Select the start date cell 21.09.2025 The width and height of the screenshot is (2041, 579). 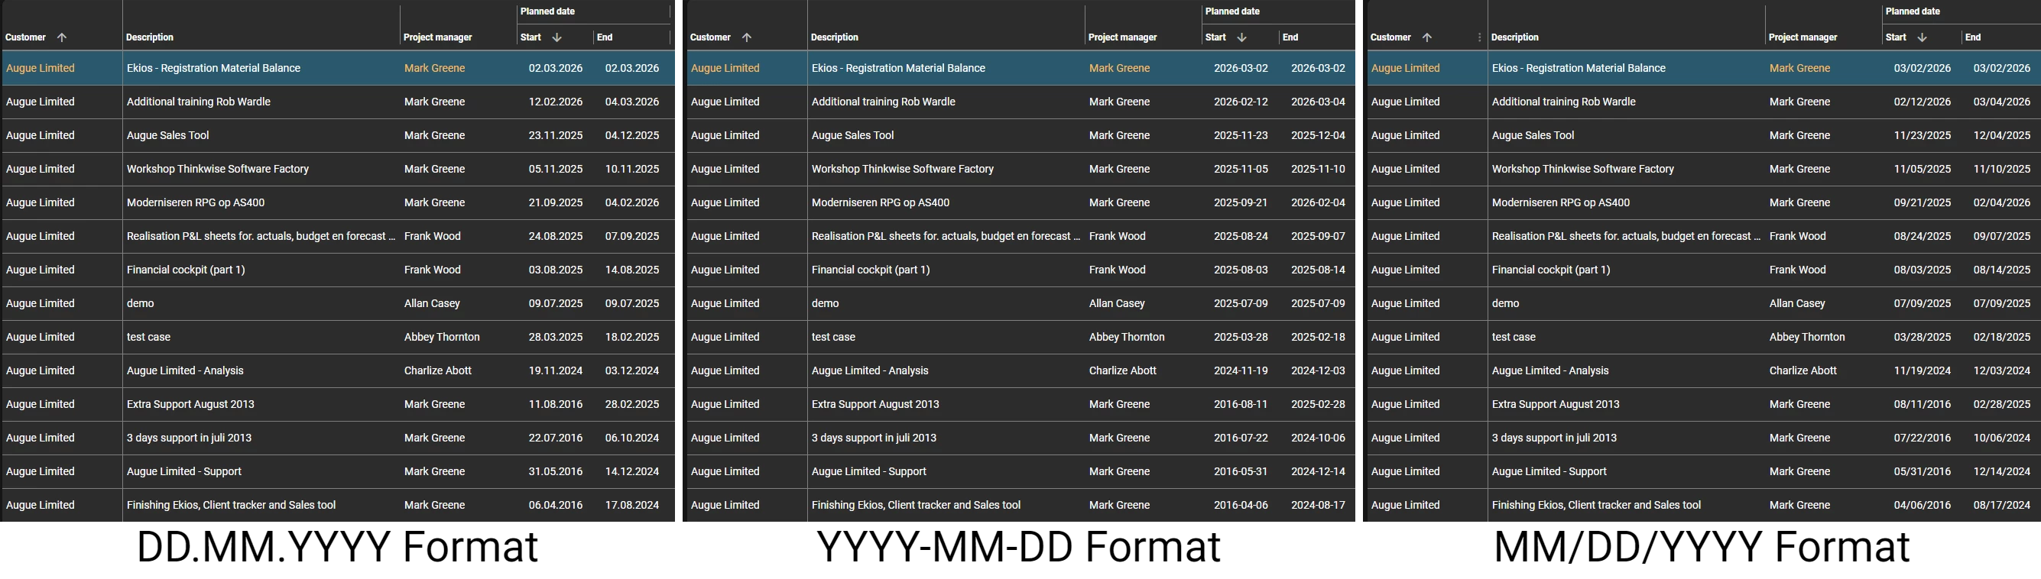tap(556, 202)
